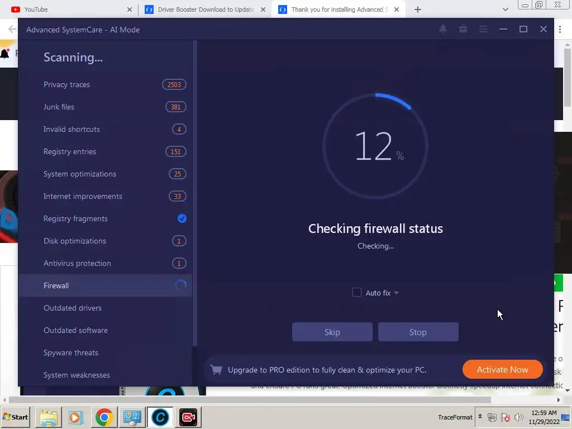Screen dimensions: 572x429
Task: Click the network tray icon
Action: click(492, 417)
